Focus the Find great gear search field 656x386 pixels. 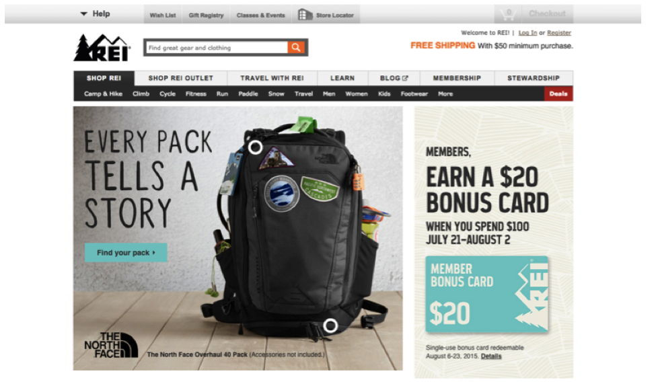[x=217, y=48]
